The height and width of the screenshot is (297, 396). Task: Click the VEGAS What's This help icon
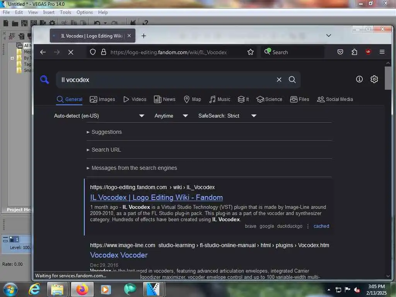click(145, 23)
